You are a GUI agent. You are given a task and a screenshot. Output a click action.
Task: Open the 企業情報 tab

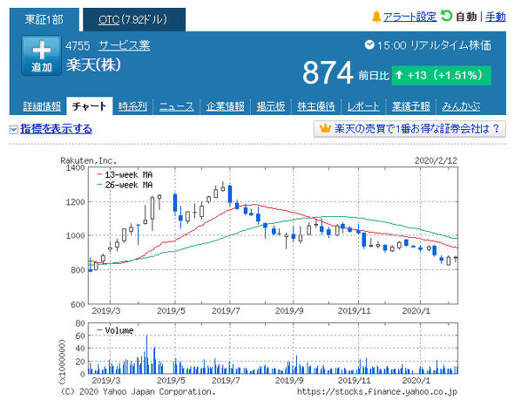pyautogui.click(x=226, y=106)
